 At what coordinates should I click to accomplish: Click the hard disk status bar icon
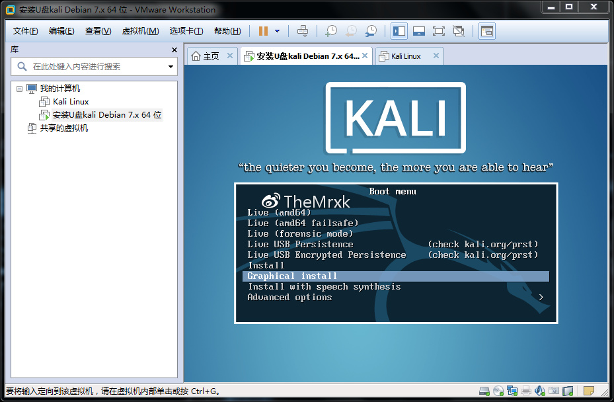click(484, 391)
